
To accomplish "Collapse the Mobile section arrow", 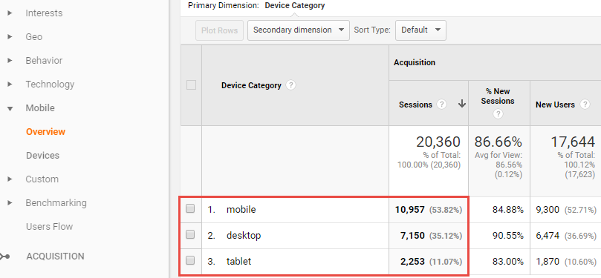I will [x=10, y=108].
